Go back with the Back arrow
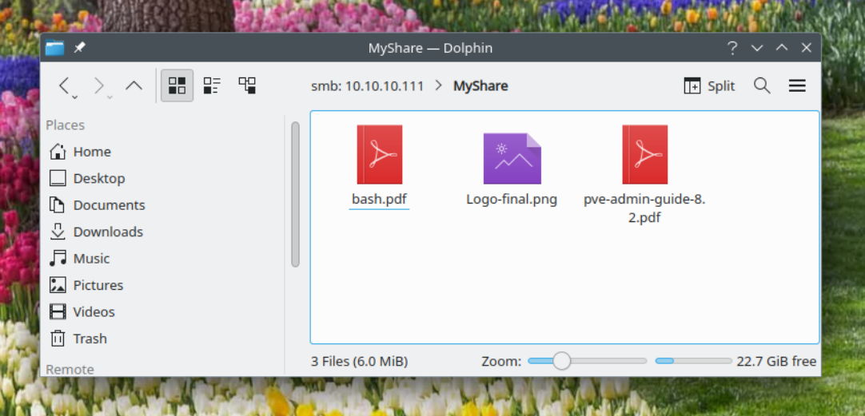Screen dimensions: 865x416 tap(65, 85)
